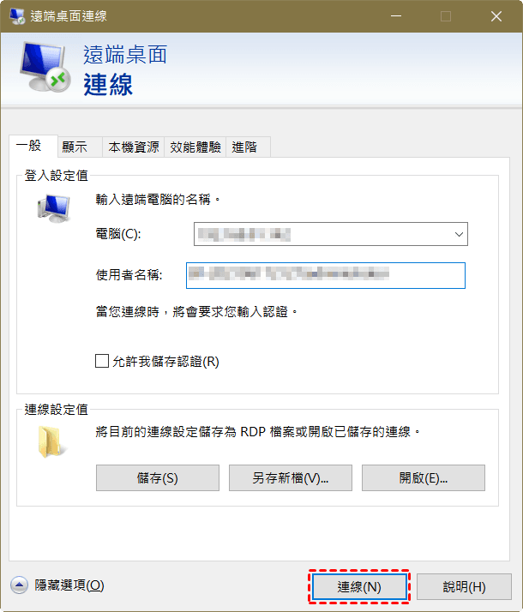Click the yellow folder icon in 連線設定值
The image size is (523, 612).
pyautogui.click(x=51, y=441)
